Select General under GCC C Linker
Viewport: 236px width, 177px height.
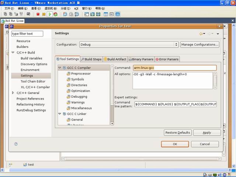point(77,119)
